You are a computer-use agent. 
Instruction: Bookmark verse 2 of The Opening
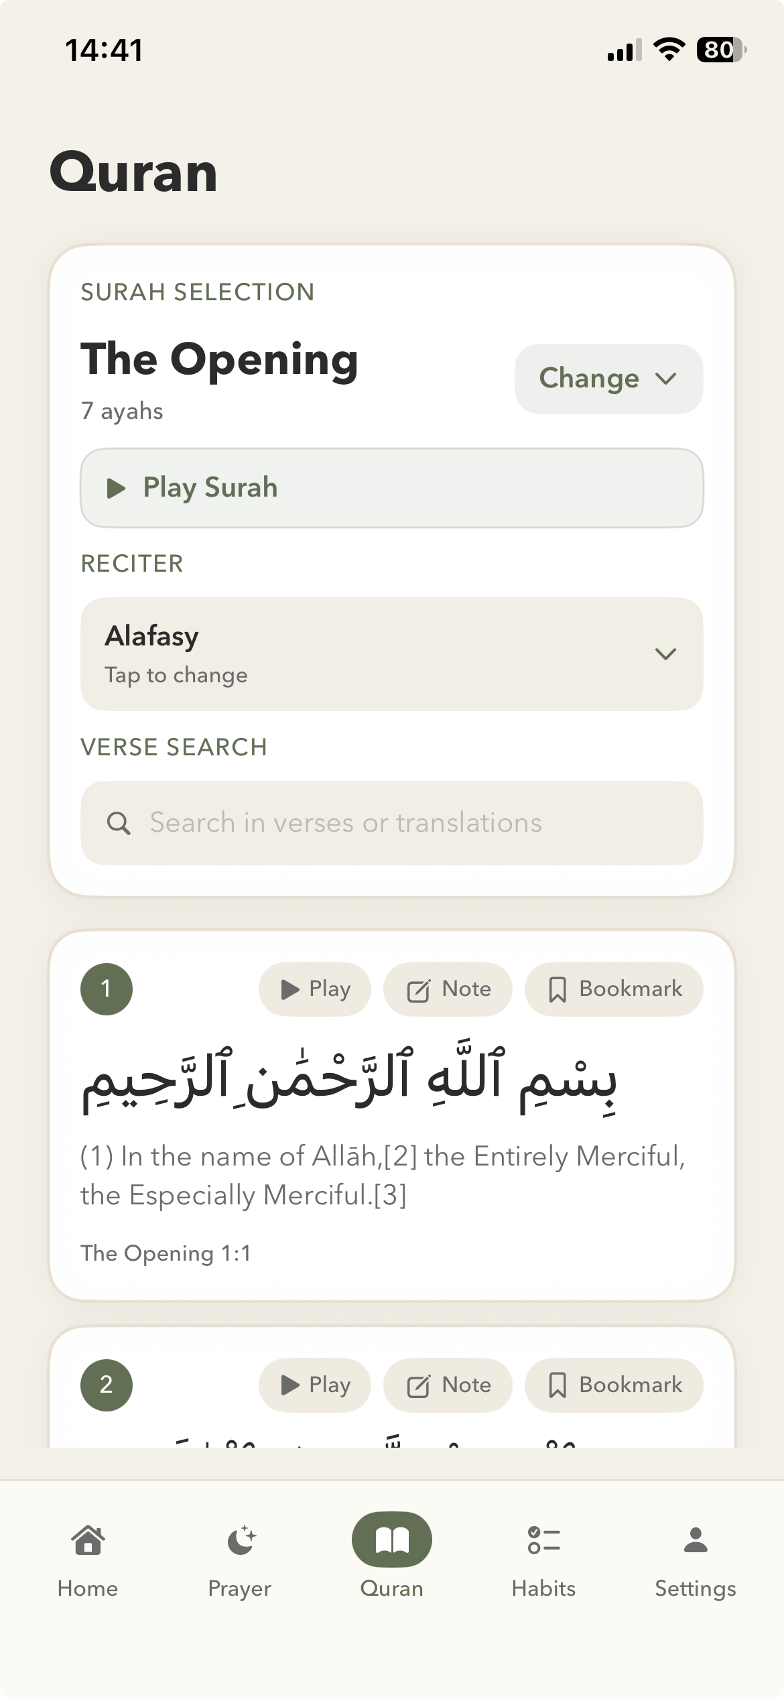pyautogui.click(x=612, y=1385)
